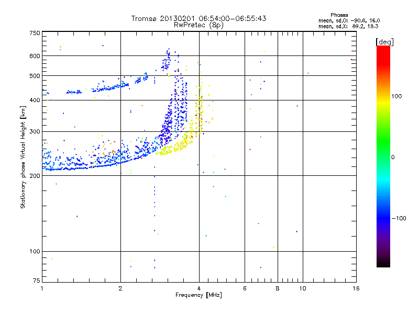Click the -100 label beside the color bar

coord(399,218)
